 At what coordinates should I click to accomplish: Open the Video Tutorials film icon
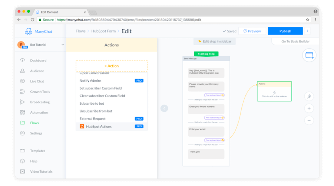(x=22, y=171)
